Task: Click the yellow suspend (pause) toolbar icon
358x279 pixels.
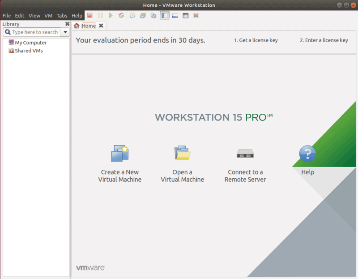Action: [x=100, y=16]
